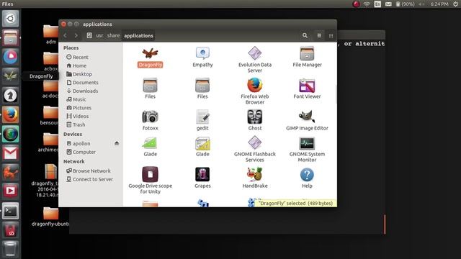The image size is (461, 259).
Task: Select Evolution Data Server icon
Action: coord(254,53)
